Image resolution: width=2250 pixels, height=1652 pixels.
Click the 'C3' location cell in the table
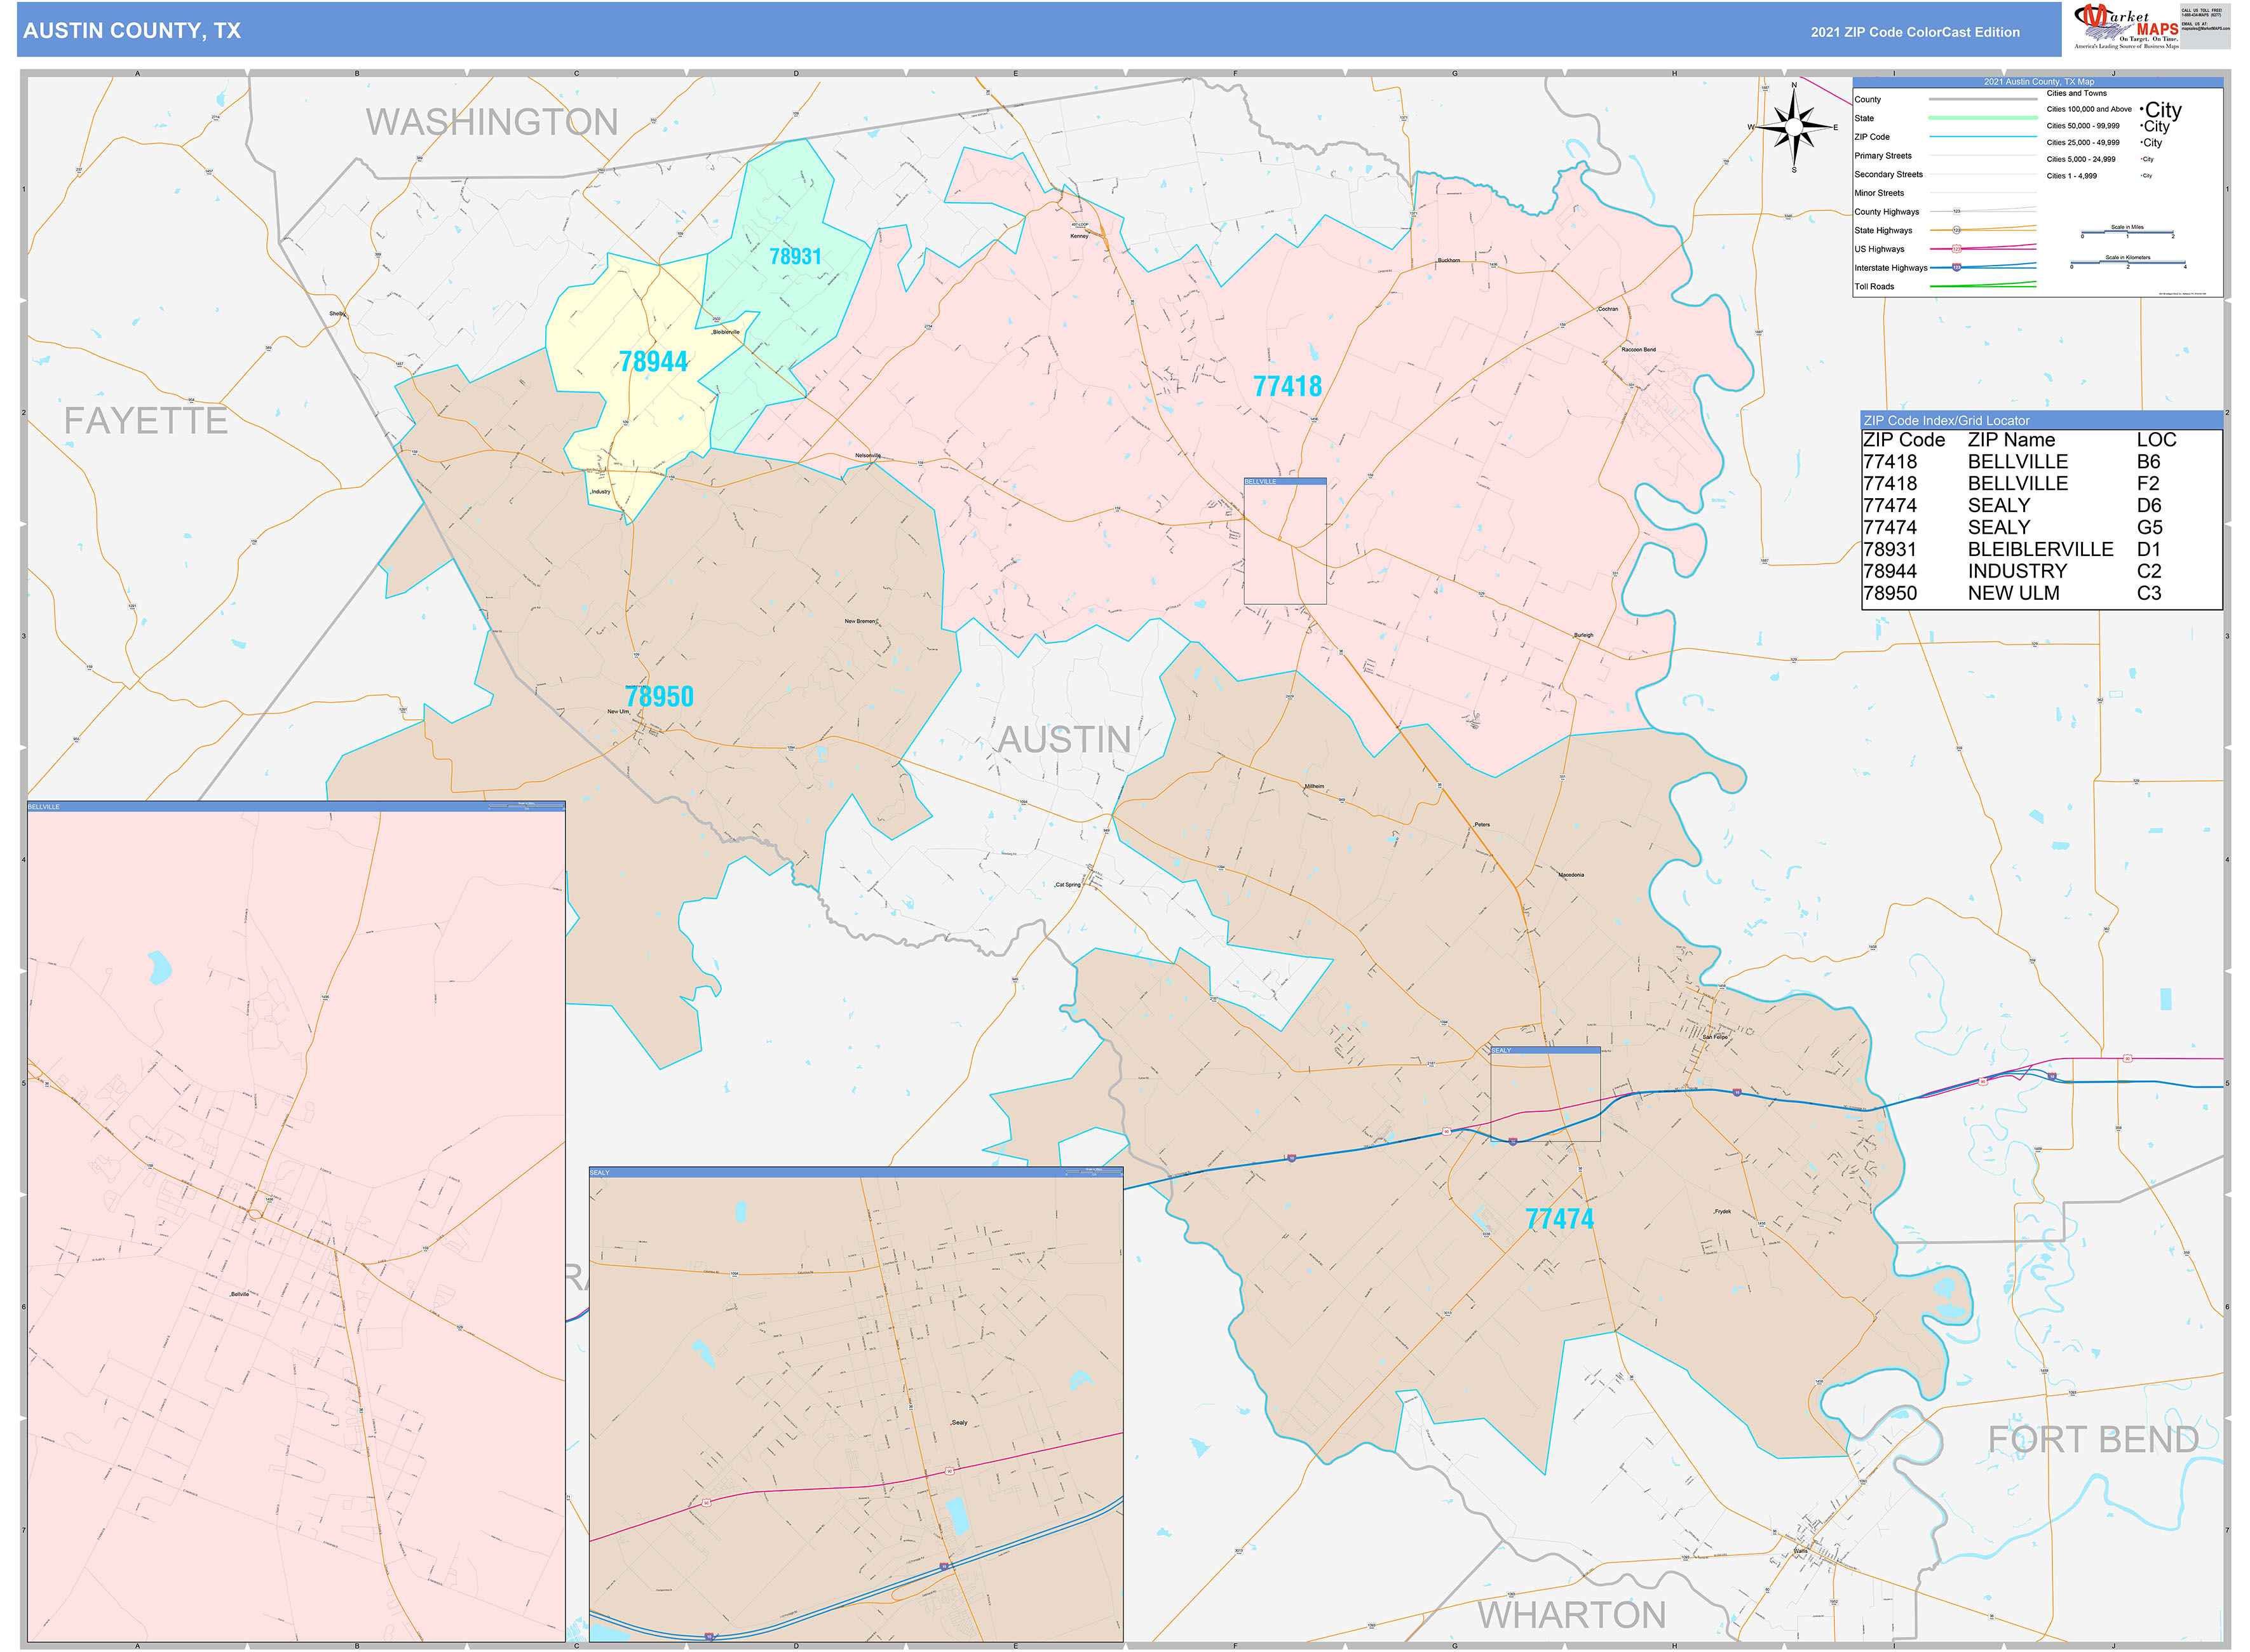(x=2149, y=594)
